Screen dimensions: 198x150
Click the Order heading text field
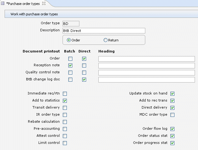(x=147, y=59)
